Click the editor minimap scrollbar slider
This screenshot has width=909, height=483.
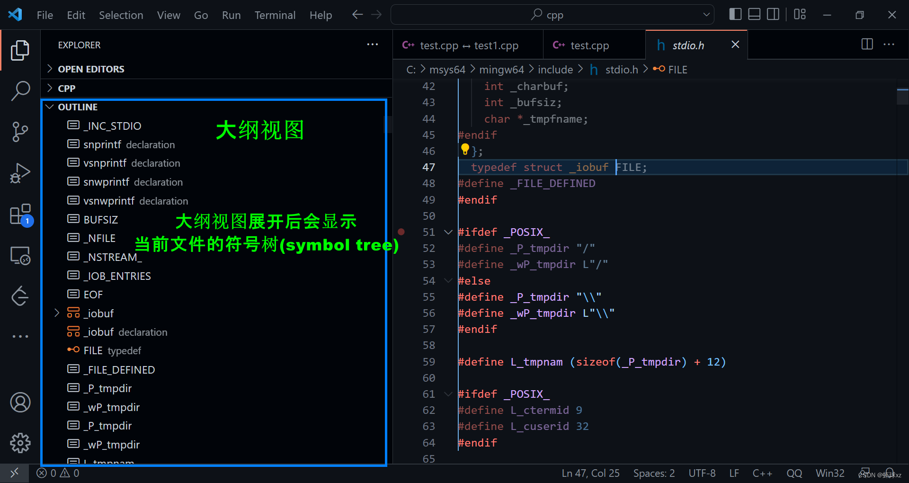point(902,96)
